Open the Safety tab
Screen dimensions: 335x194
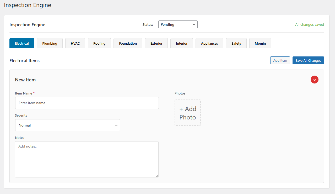(236, 43)
